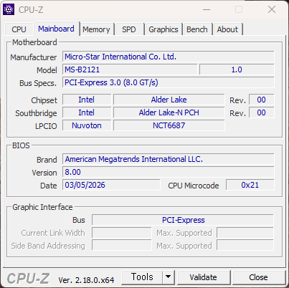Close the CPU-Z window with X
The width and height of the screenshot is (289, 288).
coord(272,10)
